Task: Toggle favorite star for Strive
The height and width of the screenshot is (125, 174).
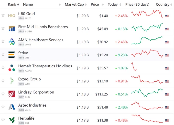Action: (x=3, y=54)
